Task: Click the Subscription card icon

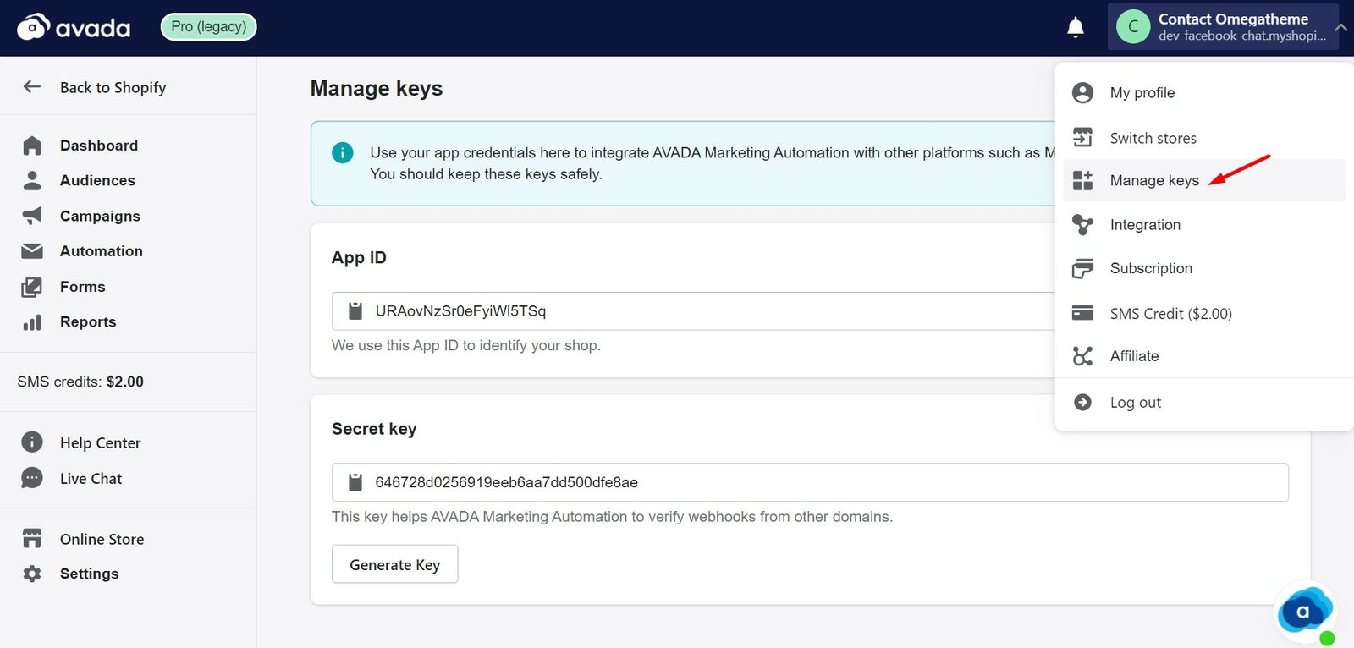Action: click(1082, 268)
